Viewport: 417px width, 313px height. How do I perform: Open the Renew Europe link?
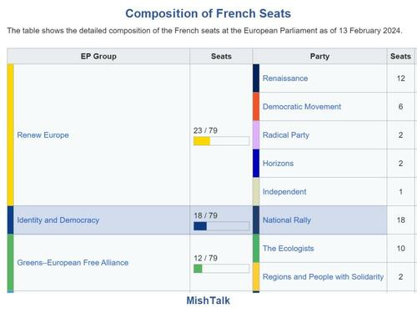43,135
